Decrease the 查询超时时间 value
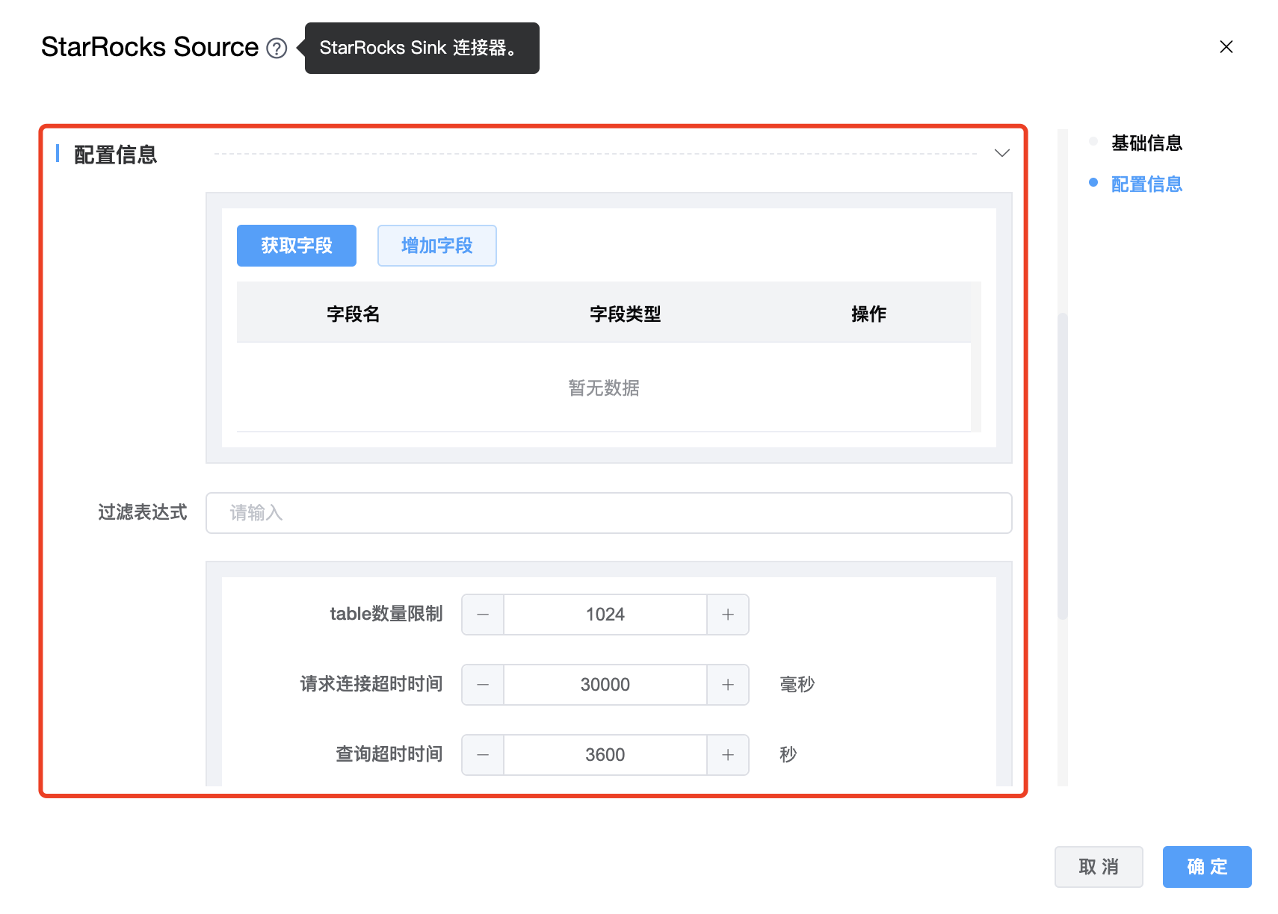 tap(483, 755)
